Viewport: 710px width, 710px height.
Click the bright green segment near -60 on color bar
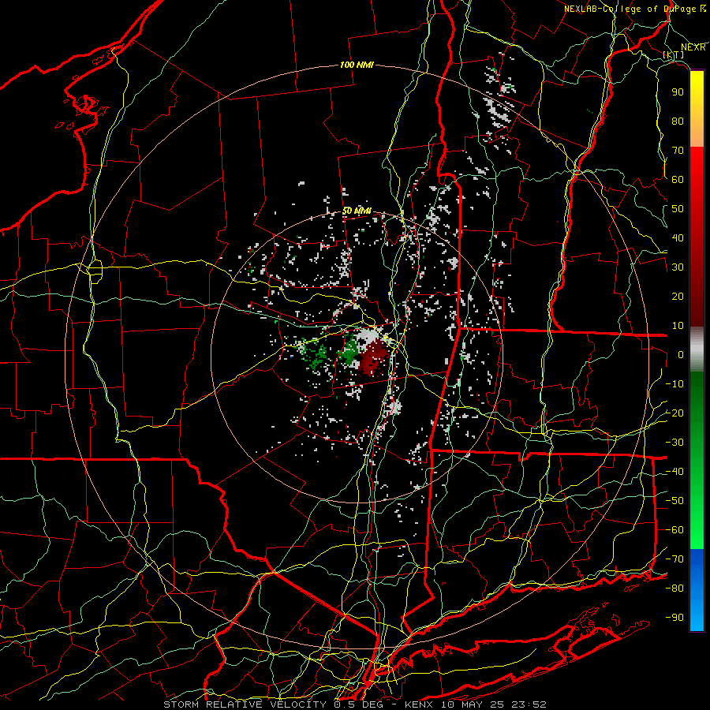697,534
